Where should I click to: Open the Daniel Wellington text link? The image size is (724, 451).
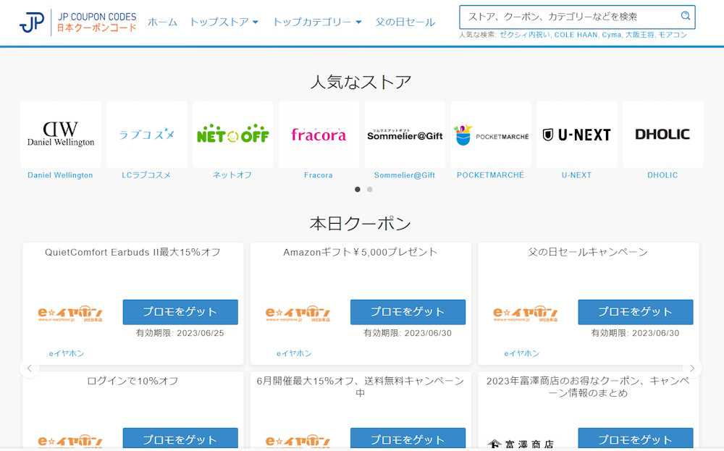pyautogui.click(x=61, y=175)
